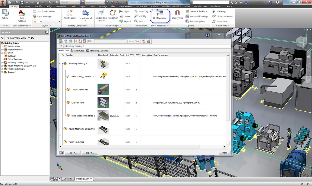The width and height of the screenshot is (312, 186).
Task: Click the Truck - Panel Van thumbnail
Action: pos(103,89)
